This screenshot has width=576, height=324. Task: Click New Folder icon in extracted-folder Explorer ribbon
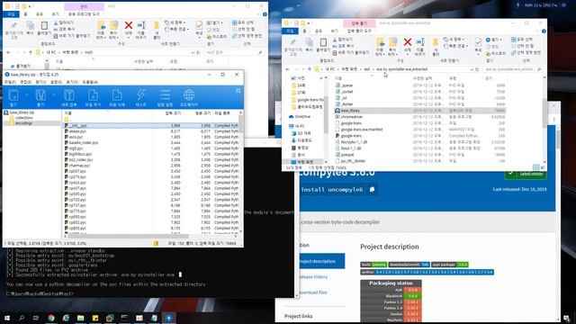tap(436, 42)
